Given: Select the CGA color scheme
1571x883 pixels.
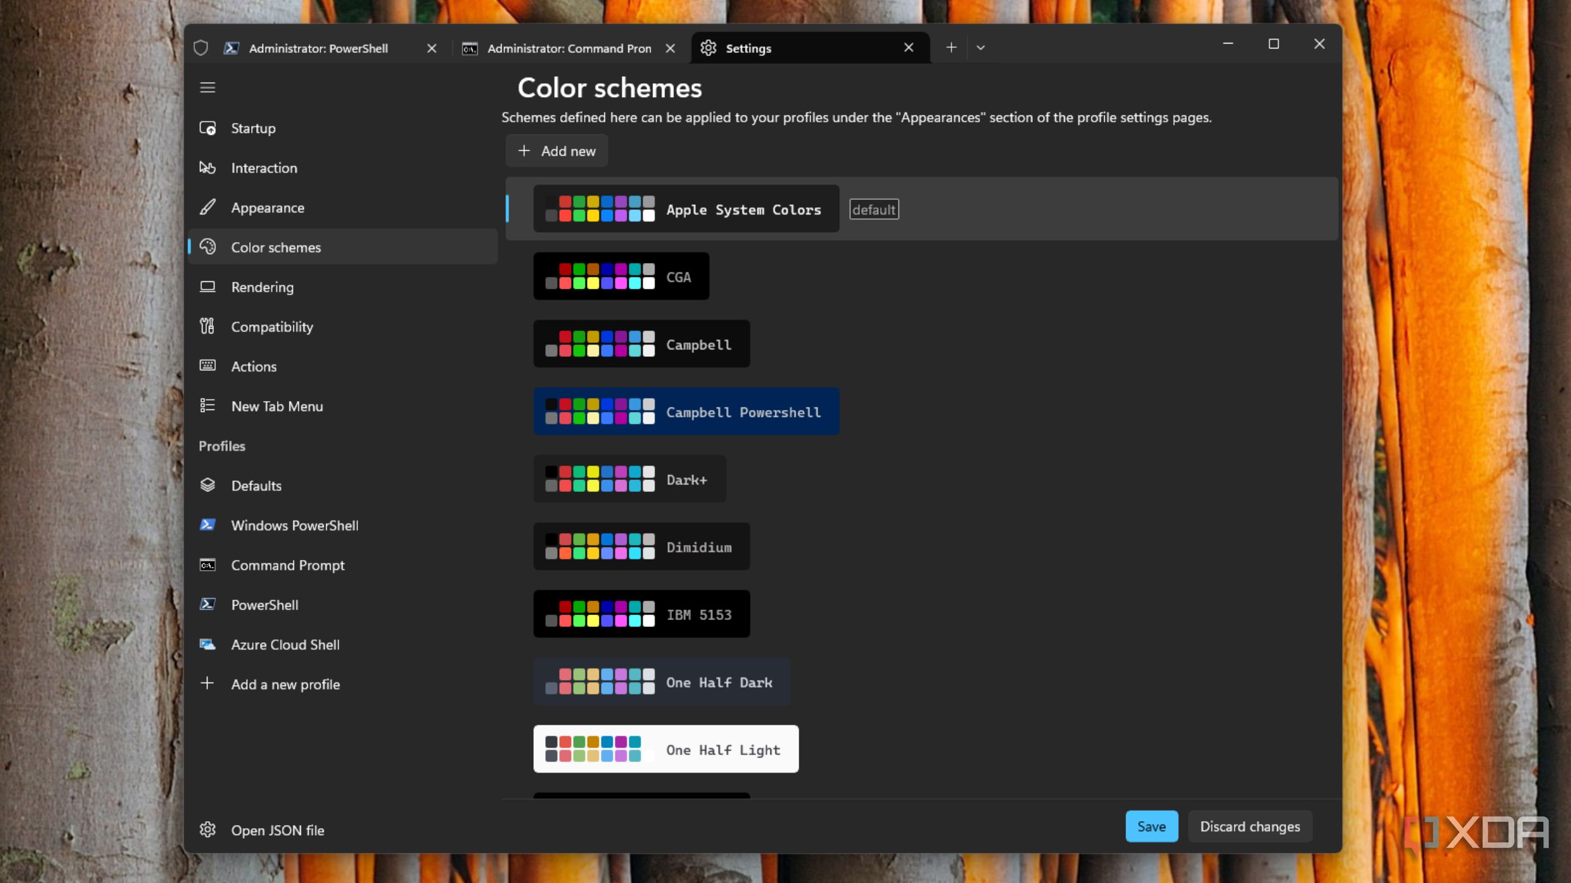Looking at the screenshot, I should tap(621, 276).
